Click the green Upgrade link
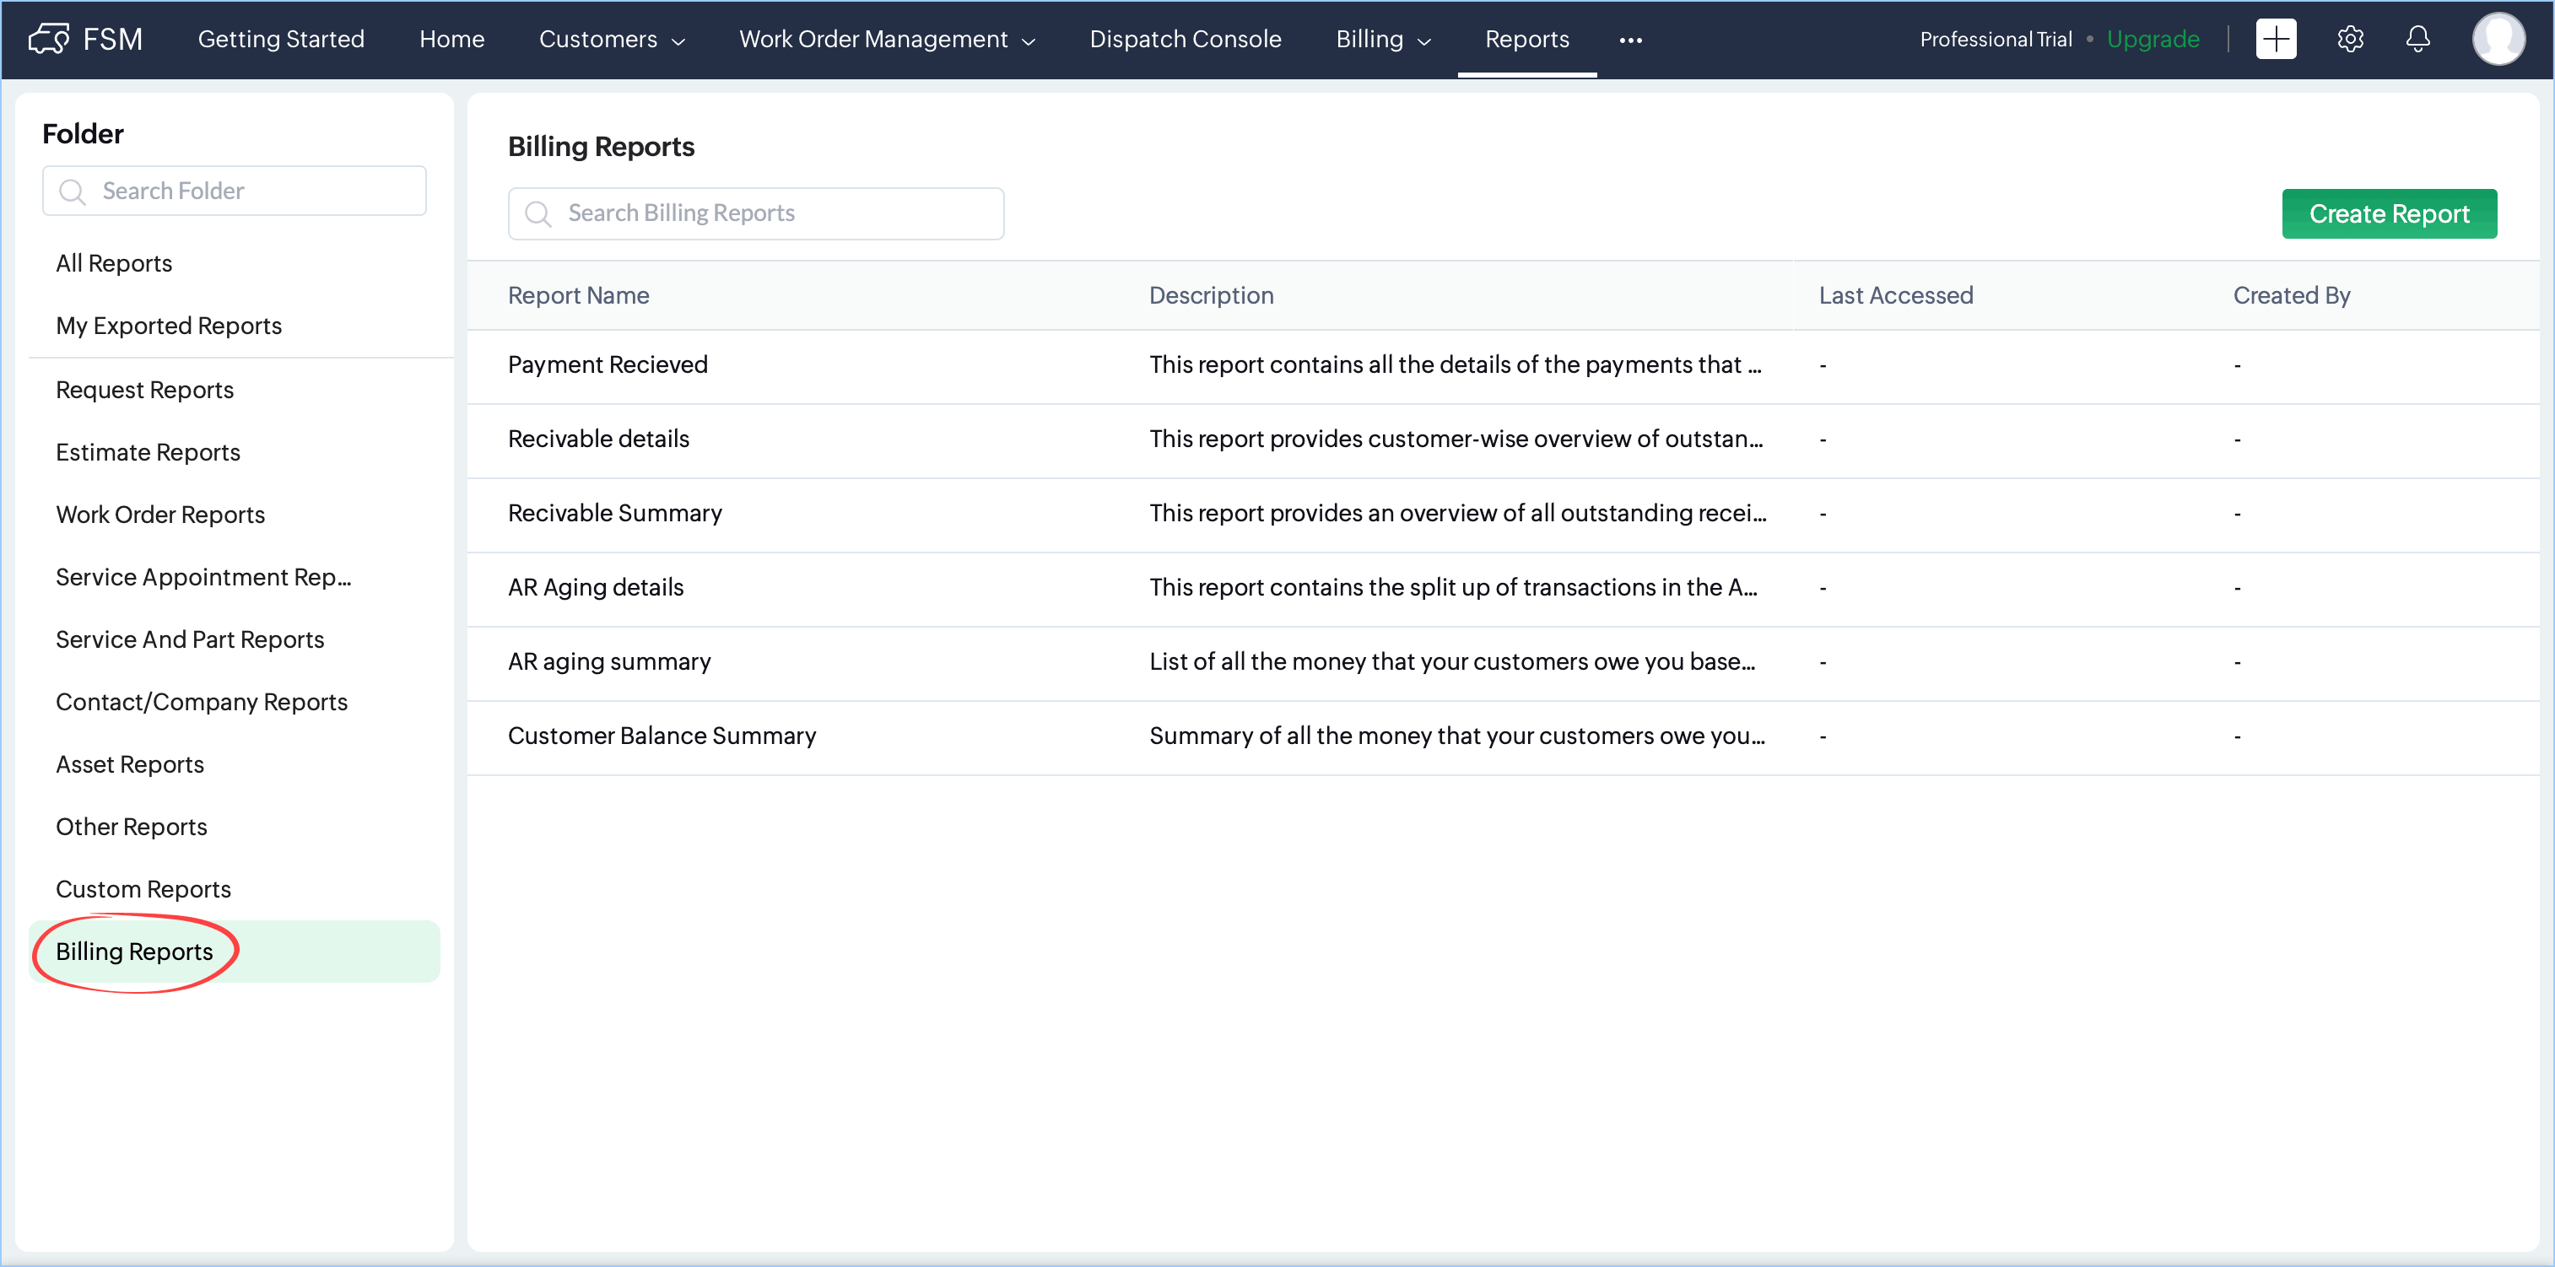Screen dimensions: 2555x1267 click(2153, 40)
